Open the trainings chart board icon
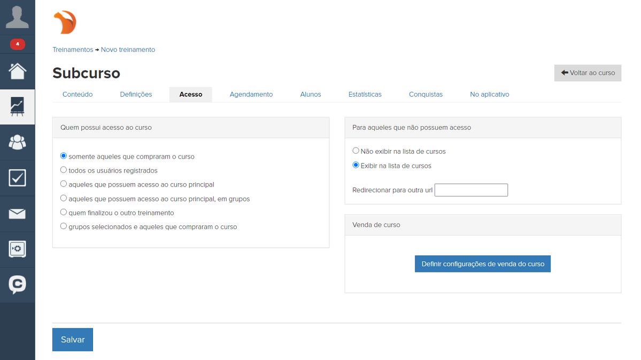Screen dimensions: 641x360 pyautogui.click(x=17, y=107)
